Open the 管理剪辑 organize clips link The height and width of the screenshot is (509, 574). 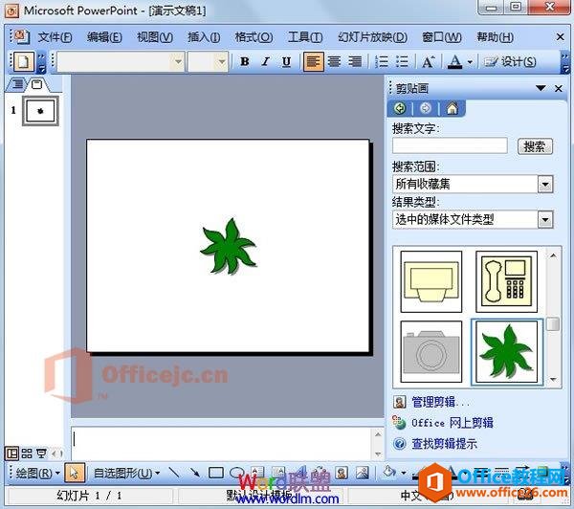(x=439, y=402)
